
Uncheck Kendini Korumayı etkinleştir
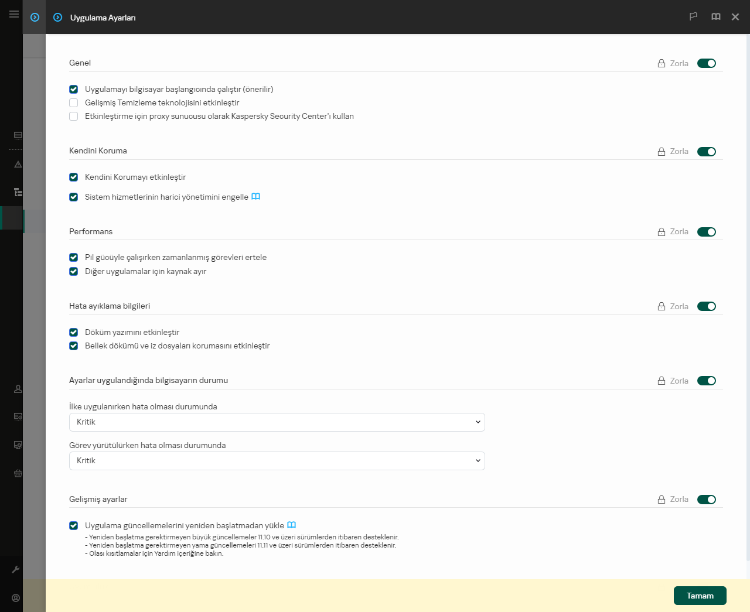(74, 177)
